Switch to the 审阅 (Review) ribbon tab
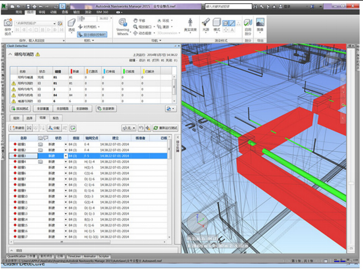Image resolution: width=363 pixels, height=270 pixels. pos(42,12)
